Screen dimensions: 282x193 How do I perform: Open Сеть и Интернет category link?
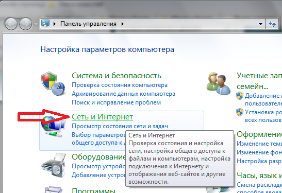[x=102, y=117]
